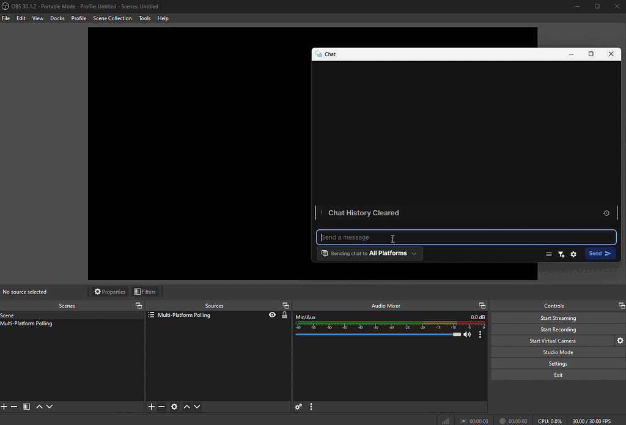The height and width of the screenshot is (425, 626).
Task: Click the restore chat history icon
Action: 606,213
